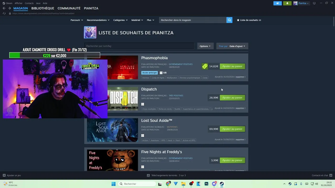This screenshot has height=188, width=335.
Task: Click the Lost Soul Aside cover thumbnail
Action: [x=113, y=130]
